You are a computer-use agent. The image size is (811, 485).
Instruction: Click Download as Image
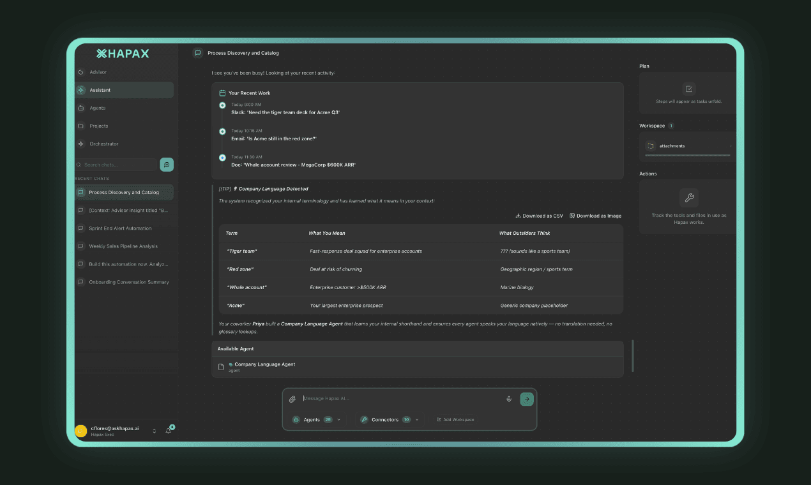pyautogui.click(x=595, y=216)
